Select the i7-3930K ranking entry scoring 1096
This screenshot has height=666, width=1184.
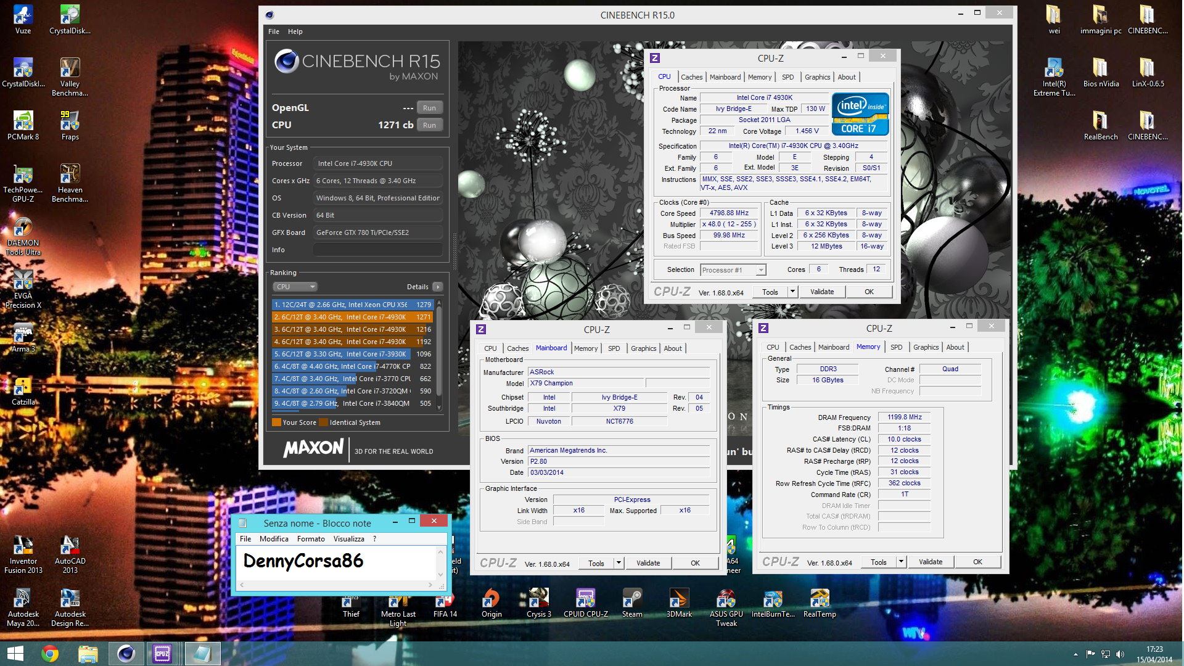(x=353, y=354)
